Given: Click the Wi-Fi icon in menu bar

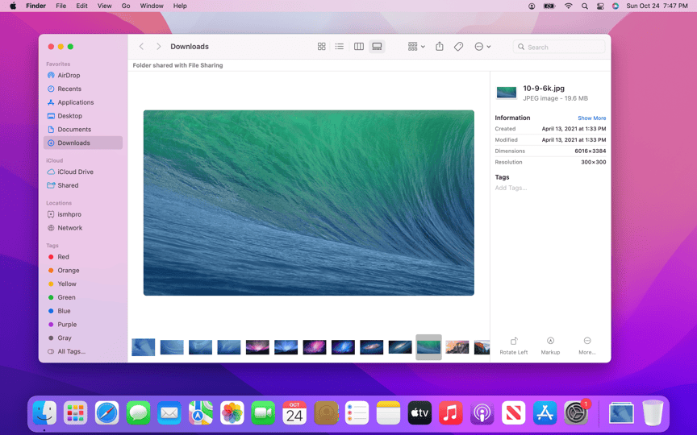Looking at the screenshot, I should pos(568,6).
